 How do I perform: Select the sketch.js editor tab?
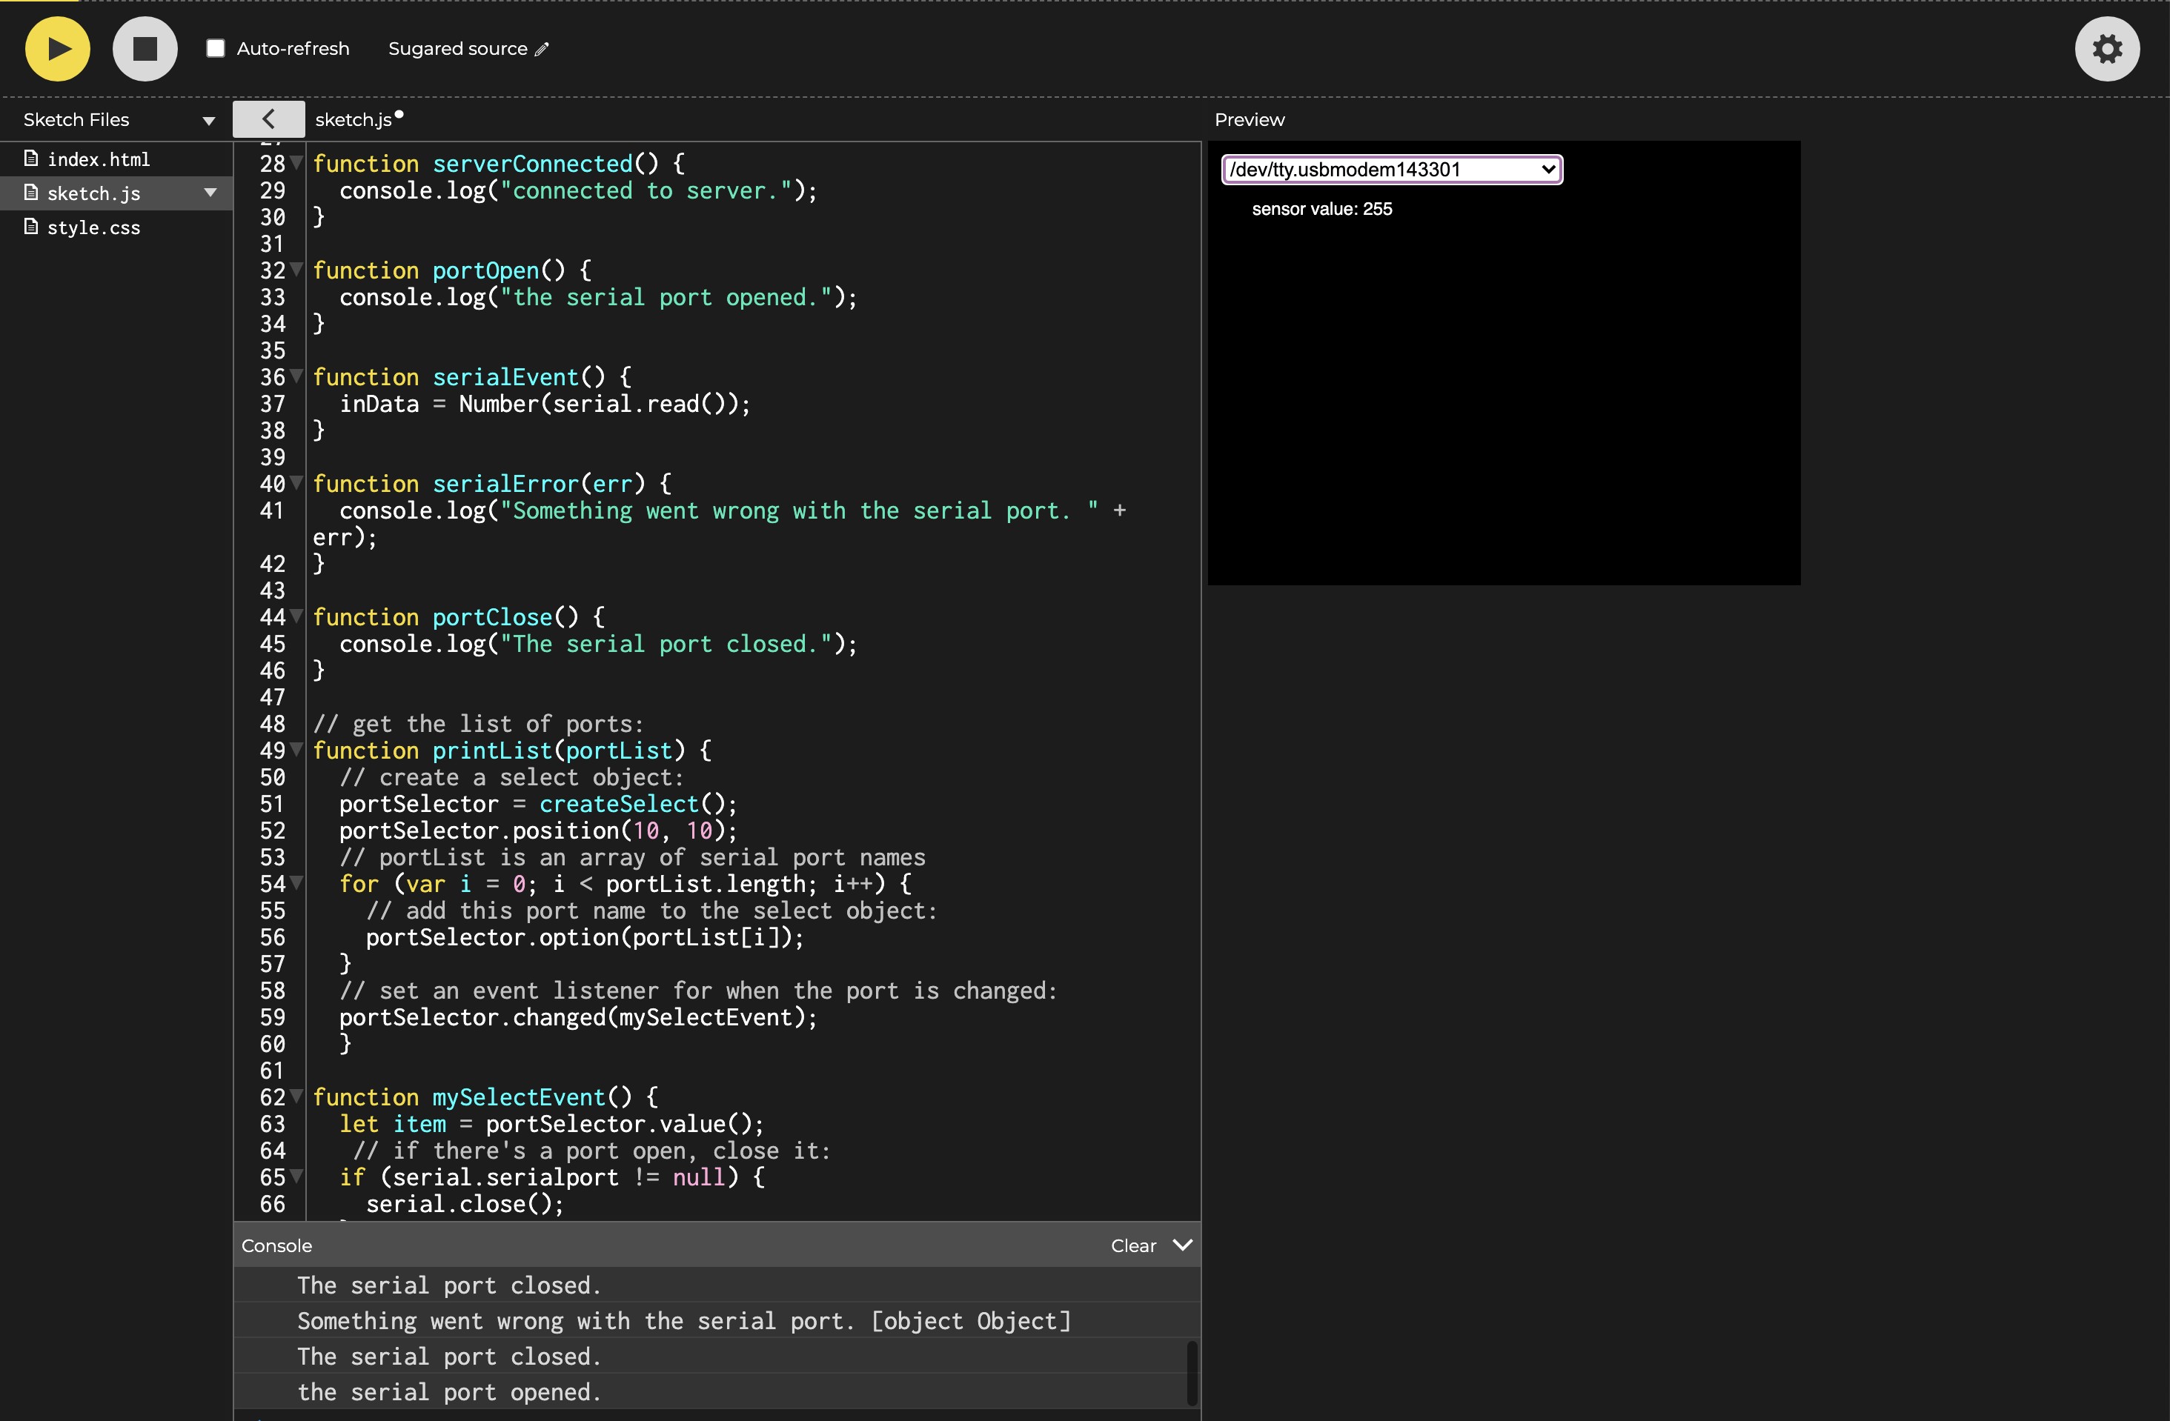tap(354, 119)
